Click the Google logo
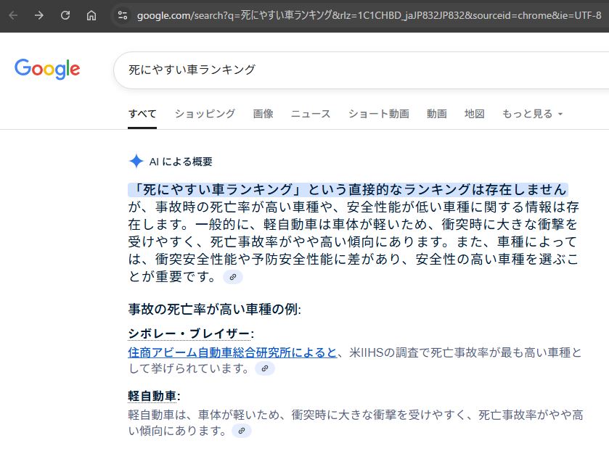 click(x=47, y=69)
